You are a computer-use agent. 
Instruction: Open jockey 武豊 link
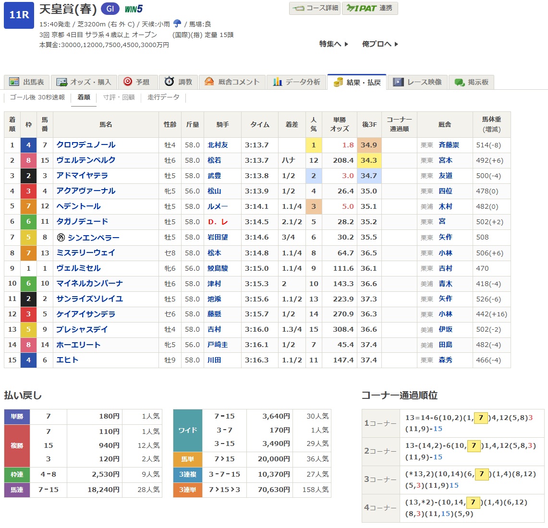[x=214, y=176]
